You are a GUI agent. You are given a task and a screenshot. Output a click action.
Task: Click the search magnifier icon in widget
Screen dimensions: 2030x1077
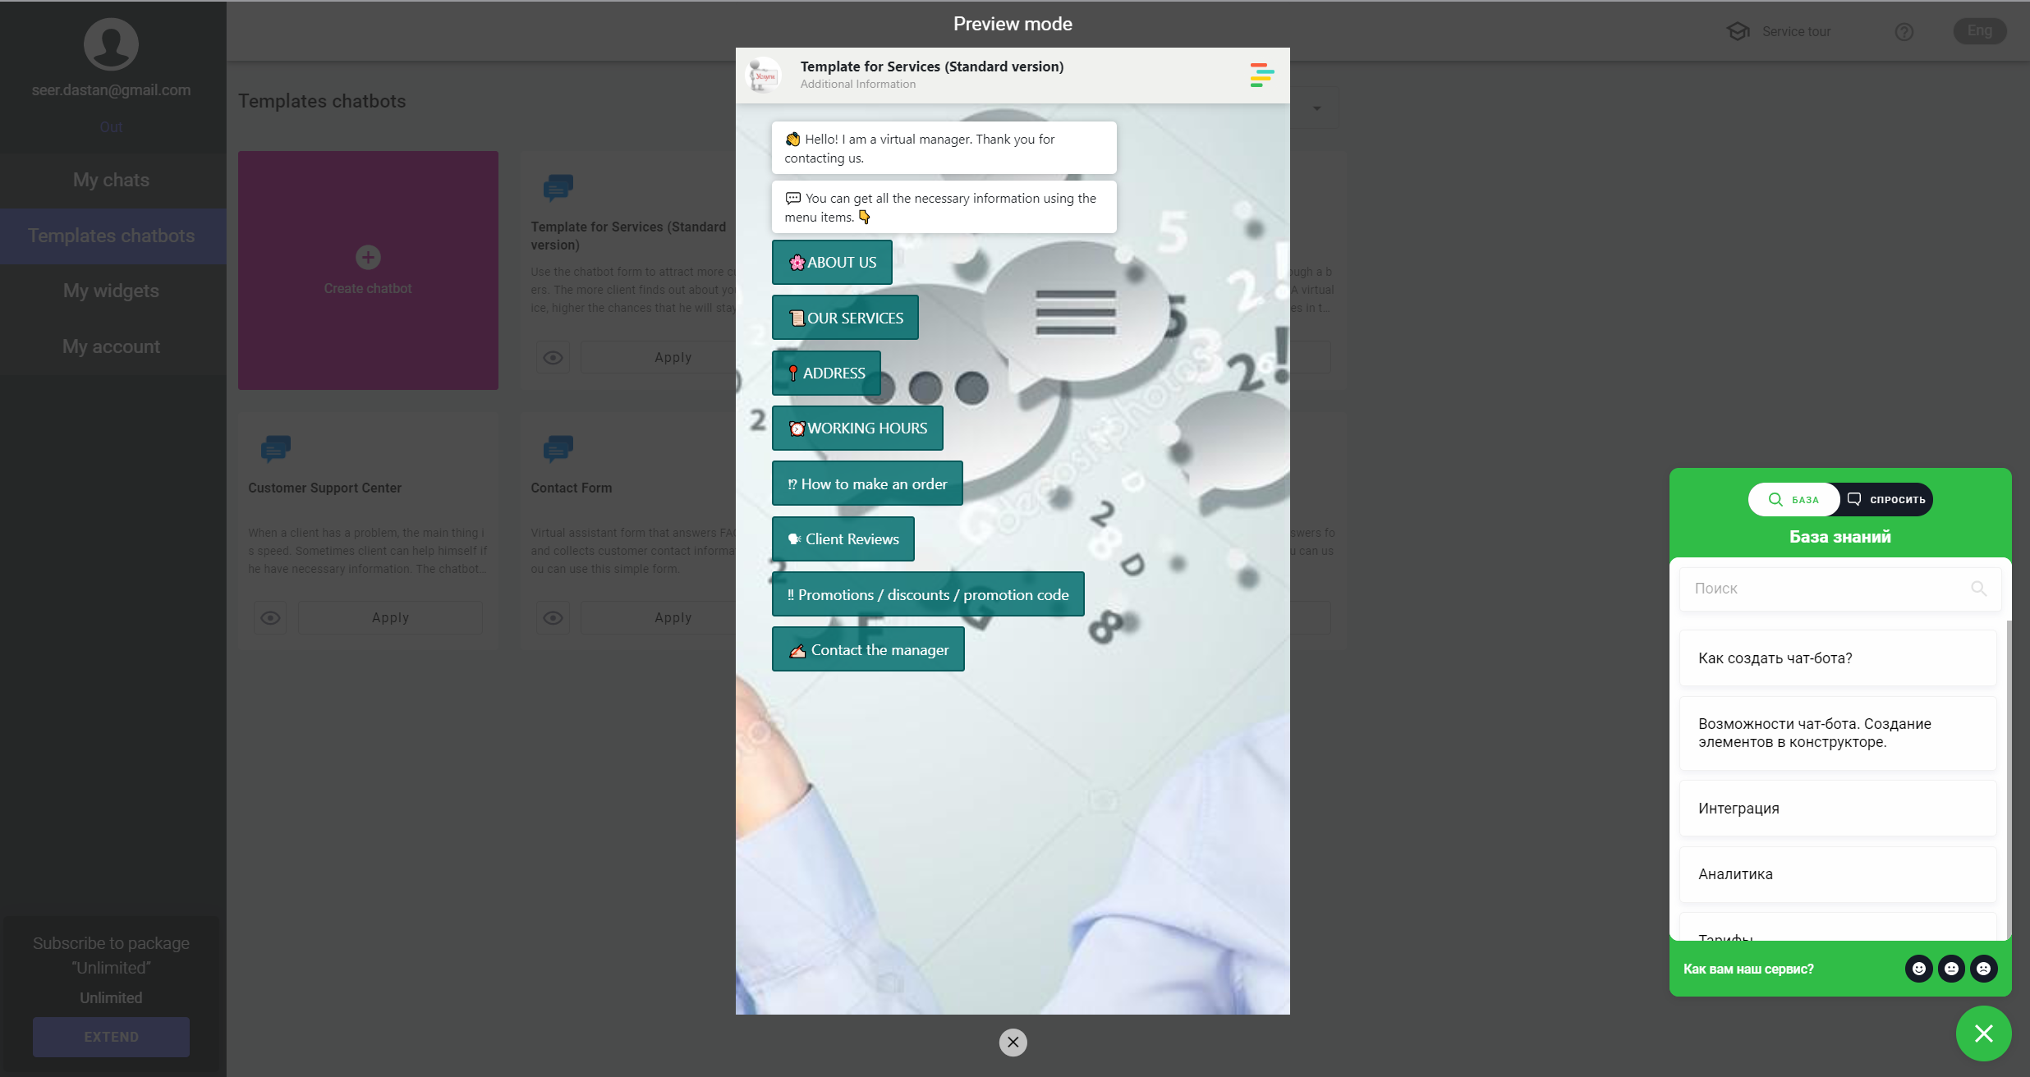coord(1978,589)
